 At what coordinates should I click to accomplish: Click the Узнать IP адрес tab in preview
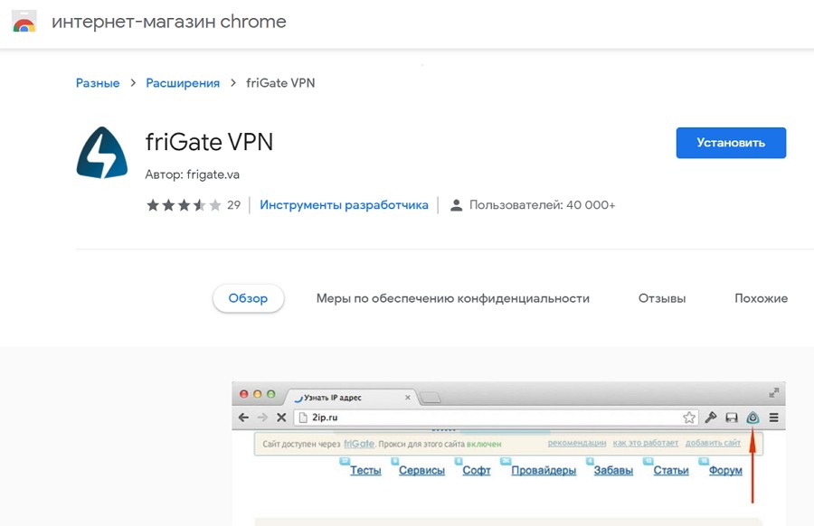[351, 398]
